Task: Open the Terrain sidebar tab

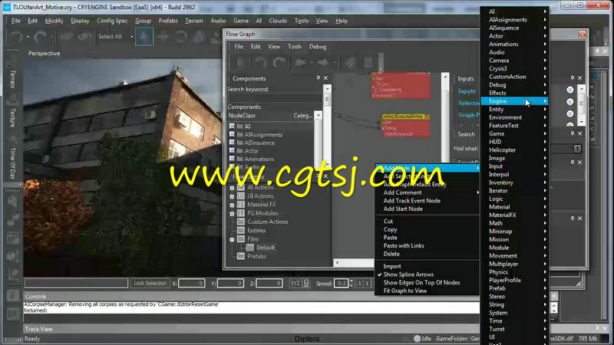Action: 12,79
